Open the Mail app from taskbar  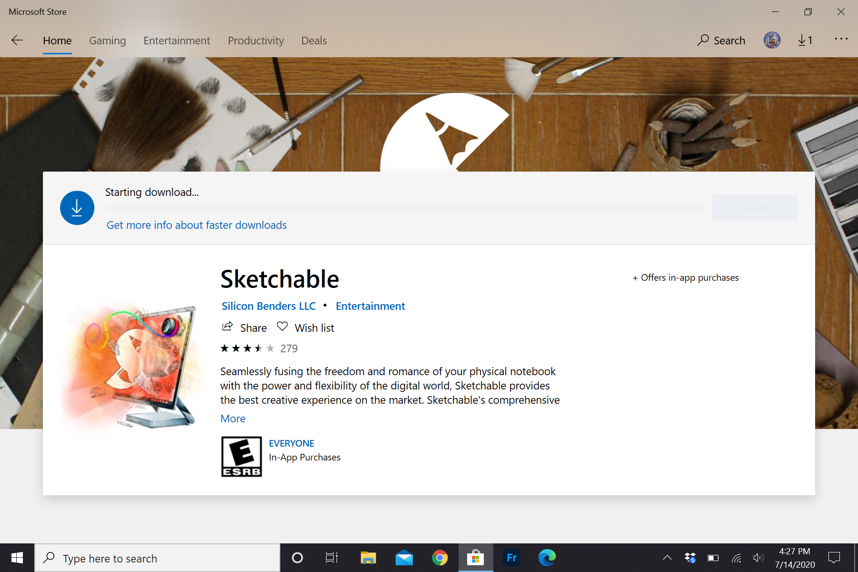click(404, 558)
